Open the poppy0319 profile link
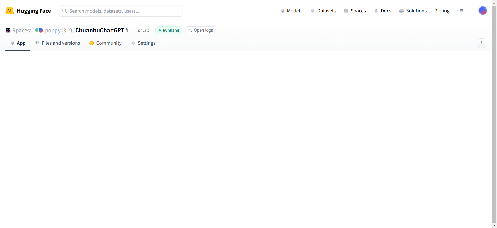 [x=59, y=30]
